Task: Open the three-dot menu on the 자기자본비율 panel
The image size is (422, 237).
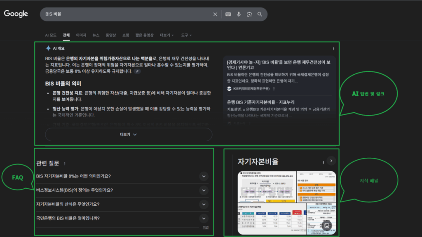Action: pyautogui.click(x=323, y=163)
